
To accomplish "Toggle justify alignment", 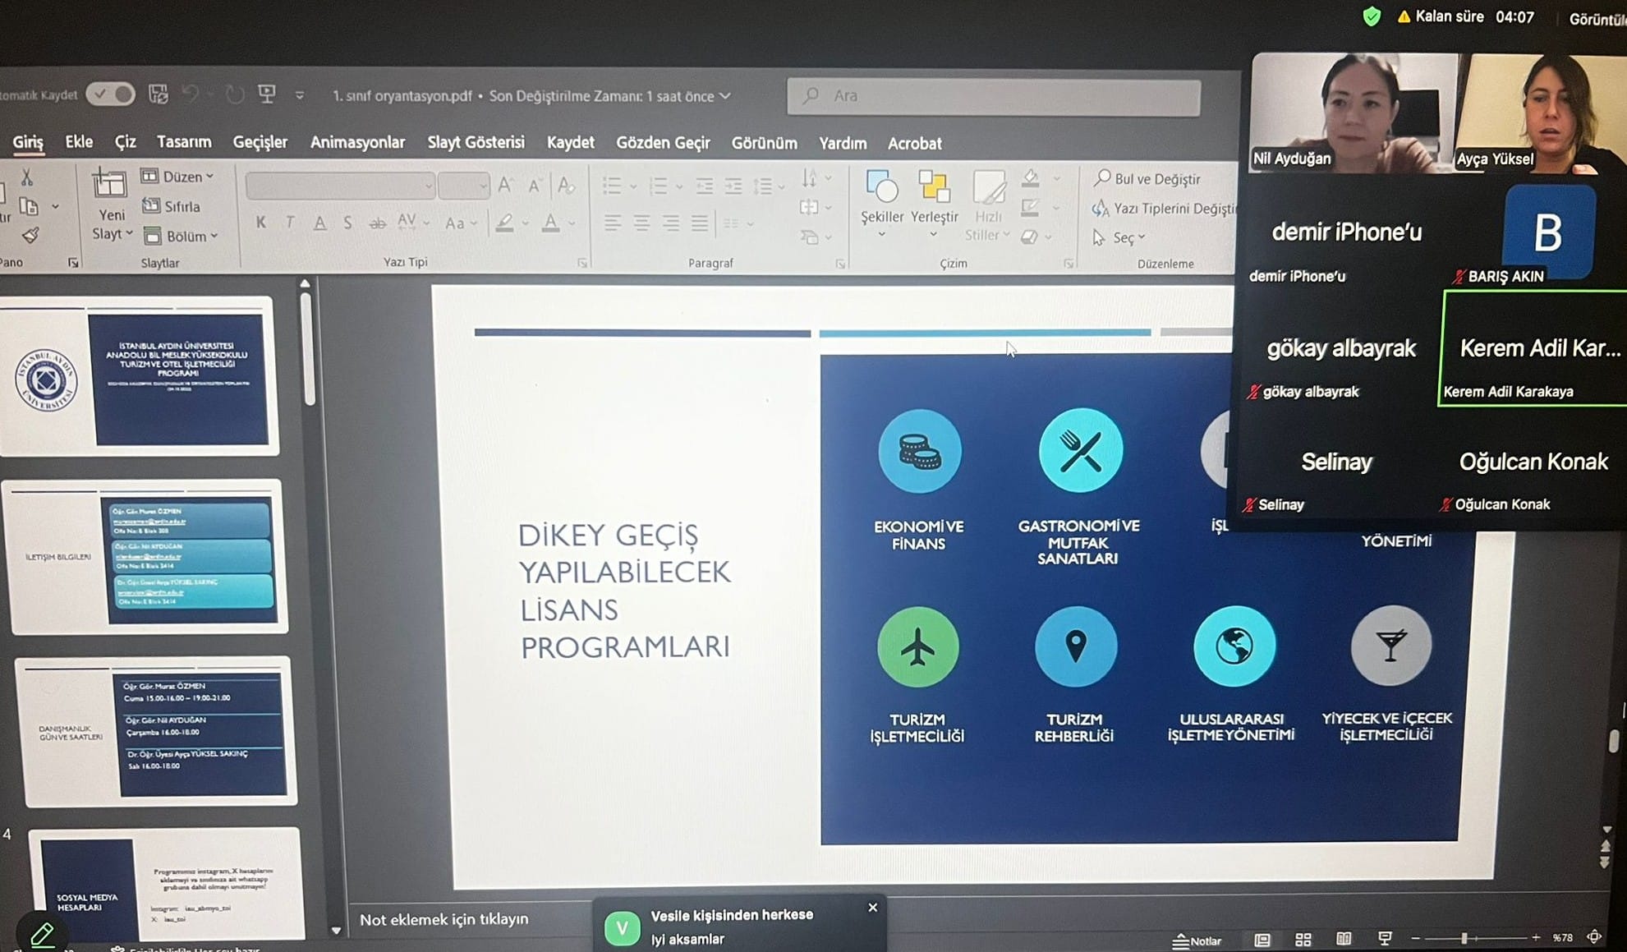I will pos(700,223).
